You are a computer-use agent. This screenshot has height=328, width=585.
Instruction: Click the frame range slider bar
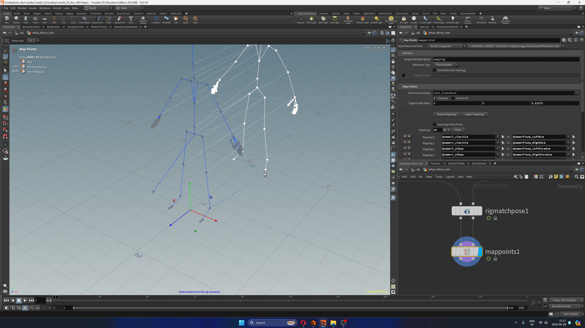290,308
